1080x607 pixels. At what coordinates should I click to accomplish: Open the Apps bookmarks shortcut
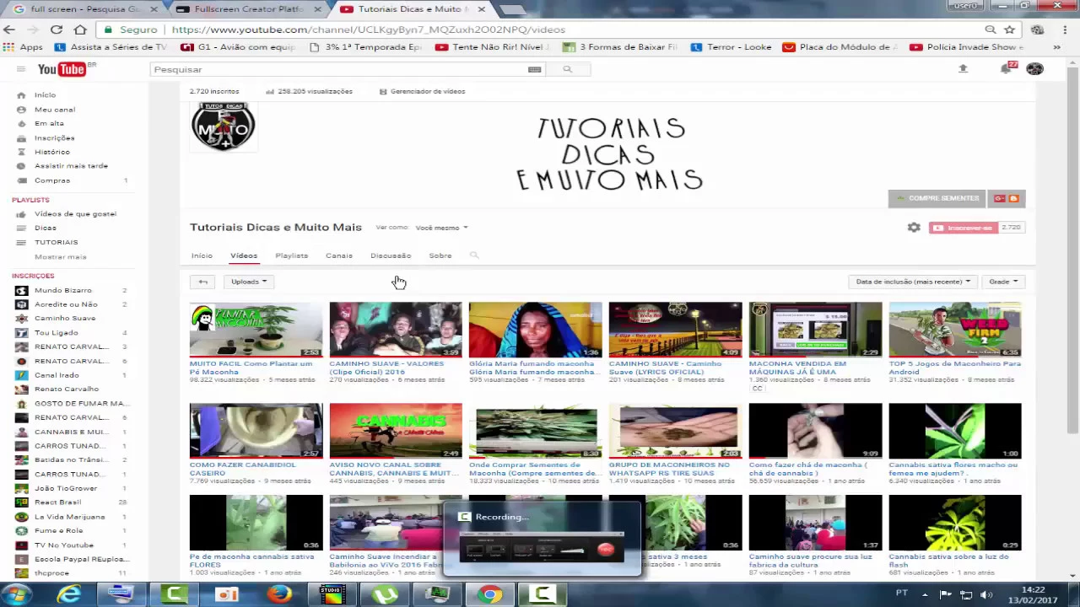tap(24, 47)
